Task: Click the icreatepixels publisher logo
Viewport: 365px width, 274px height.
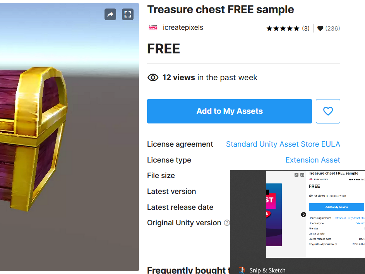Action: 153,27
